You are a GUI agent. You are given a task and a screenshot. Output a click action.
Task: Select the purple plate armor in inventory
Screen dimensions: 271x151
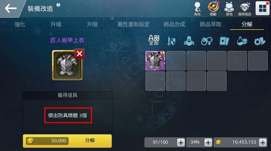pos(155,61)
